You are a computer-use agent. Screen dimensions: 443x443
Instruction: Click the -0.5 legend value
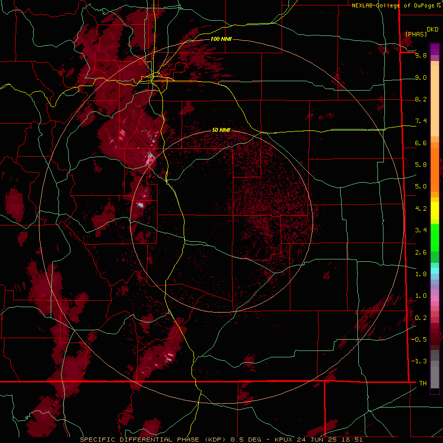(x=419, y=340)
